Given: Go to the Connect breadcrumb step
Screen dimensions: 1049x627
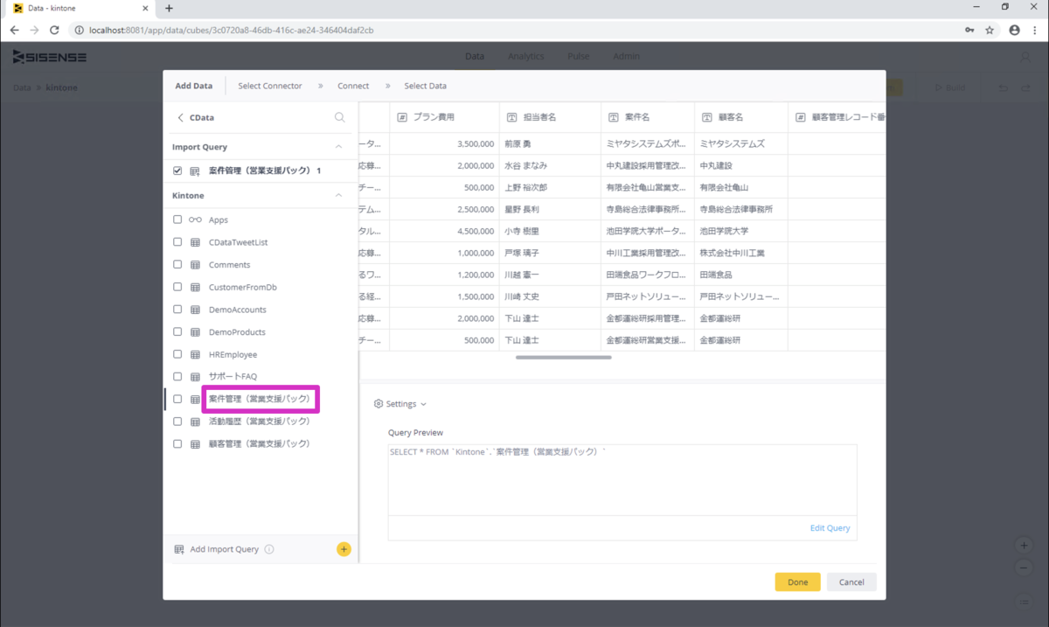Looking at the screenshot, I should click(x=353, y=86).
